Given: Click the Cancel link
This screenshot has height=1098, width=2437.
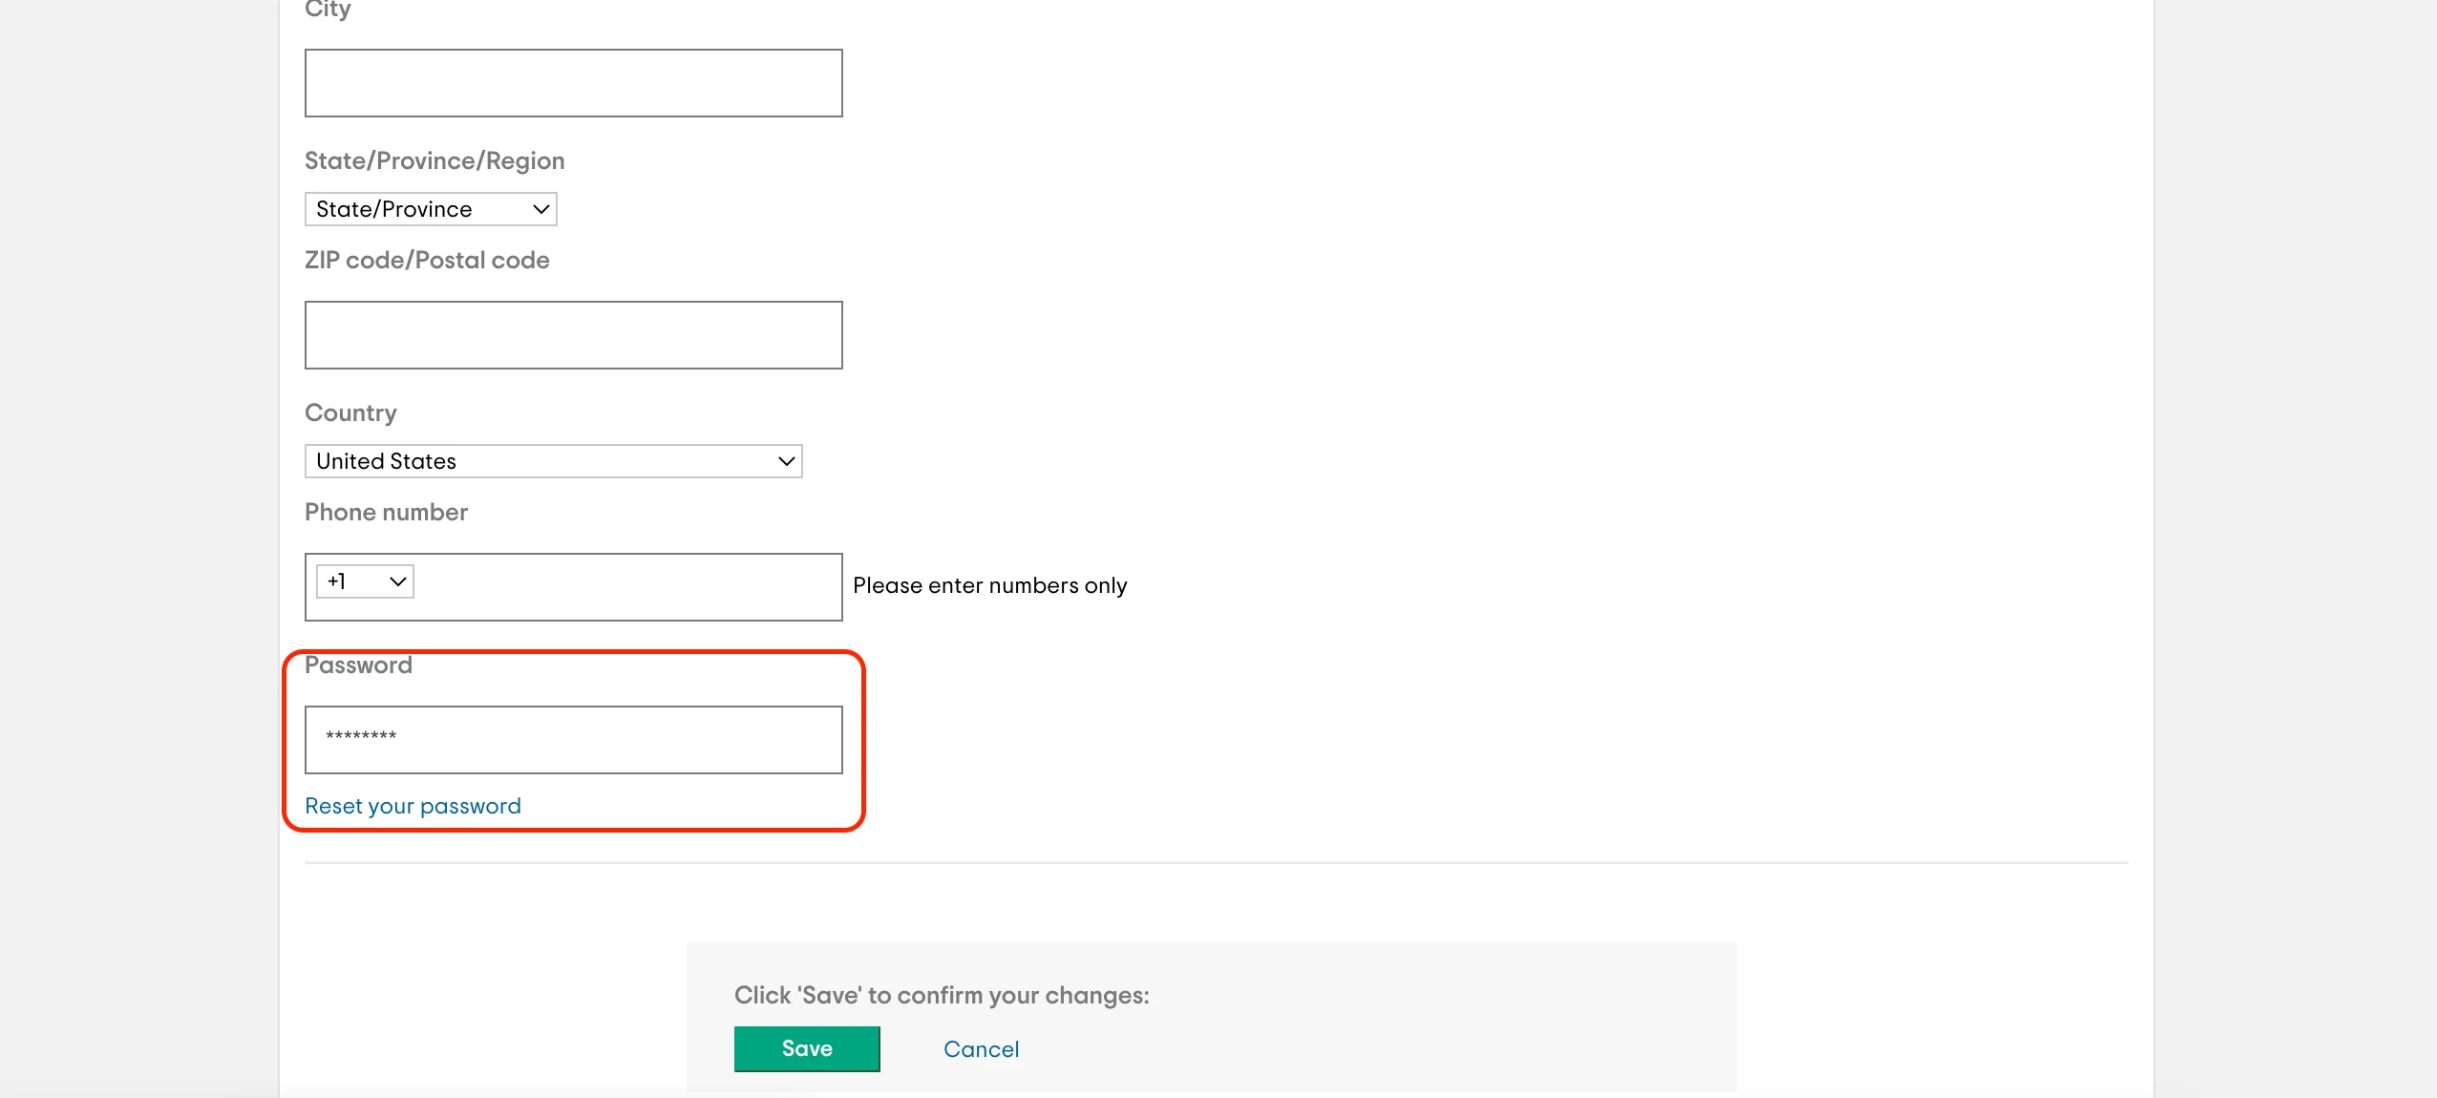Looking at the screenshot, I should pos(981,1049).
